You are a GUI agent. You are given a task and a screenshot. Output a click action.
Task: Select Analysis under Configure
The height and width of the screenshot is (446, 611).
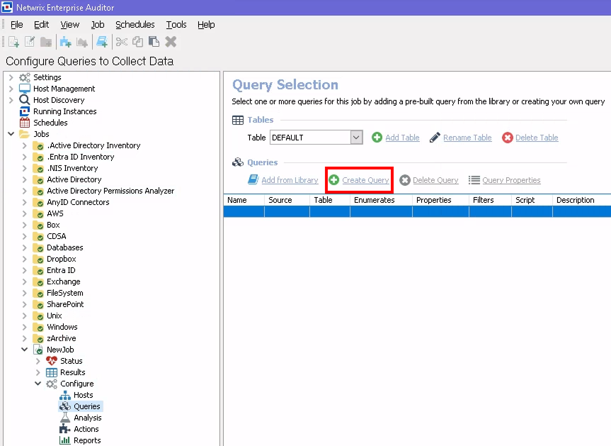87,418
